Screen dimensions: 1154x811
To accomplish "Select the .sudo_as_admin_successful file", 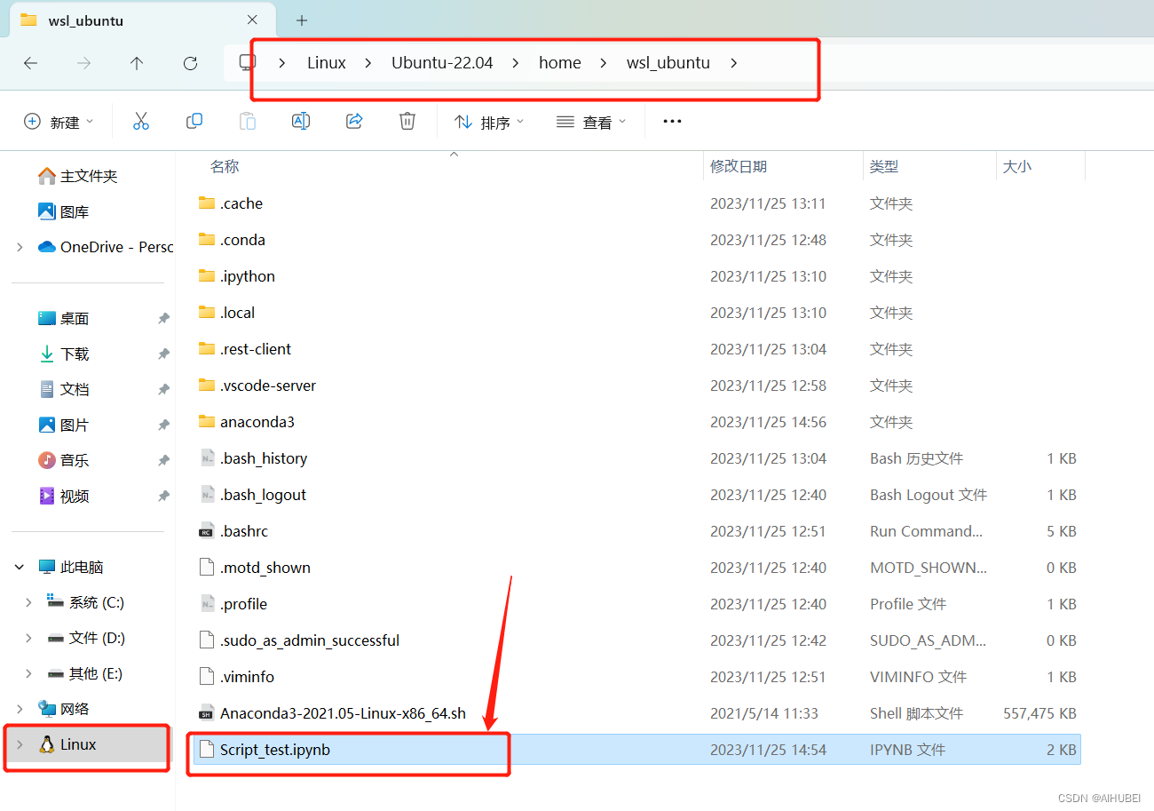I will [636, 640].
